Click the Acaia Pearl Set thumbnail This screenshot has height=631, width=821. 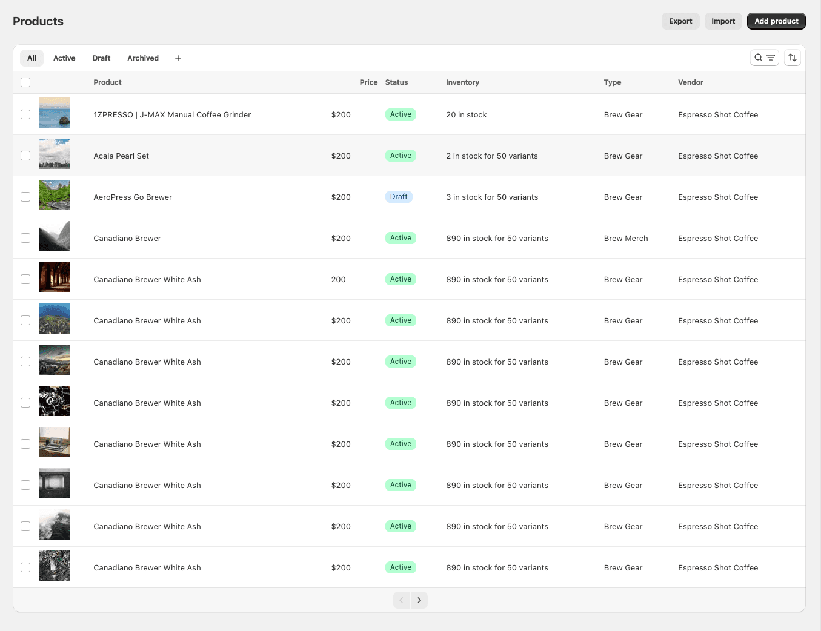point(55,154)
